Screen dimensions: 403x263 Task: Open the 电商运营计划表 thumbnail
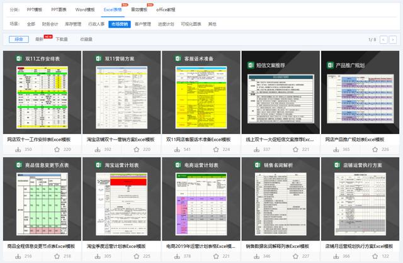(x=201, y=199)
